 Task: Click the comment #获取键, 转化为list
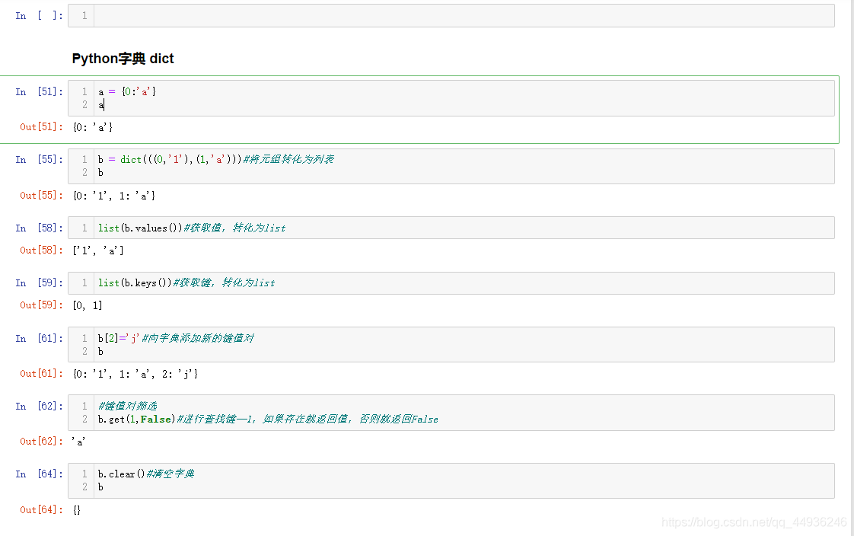click(x=224, y=282)
